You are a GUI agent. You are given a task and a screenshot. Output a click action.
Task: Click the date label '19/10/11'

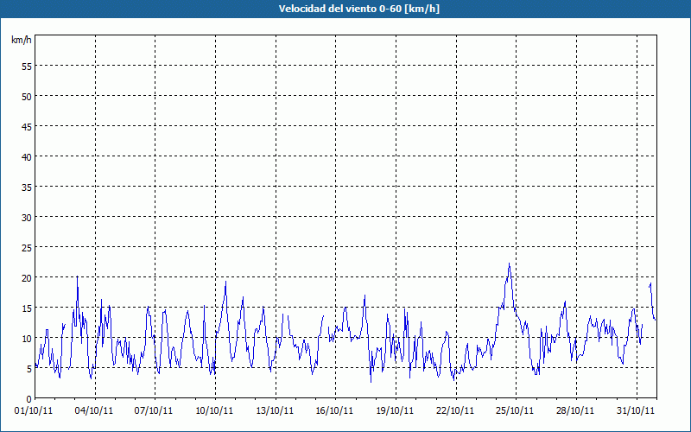[x=395, y=411]
